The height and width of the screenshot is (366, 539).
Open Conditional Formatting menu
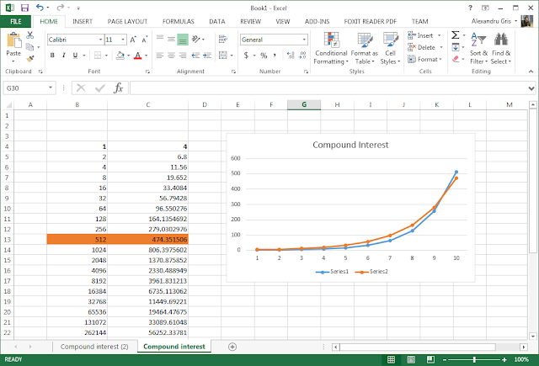(331, 48)
